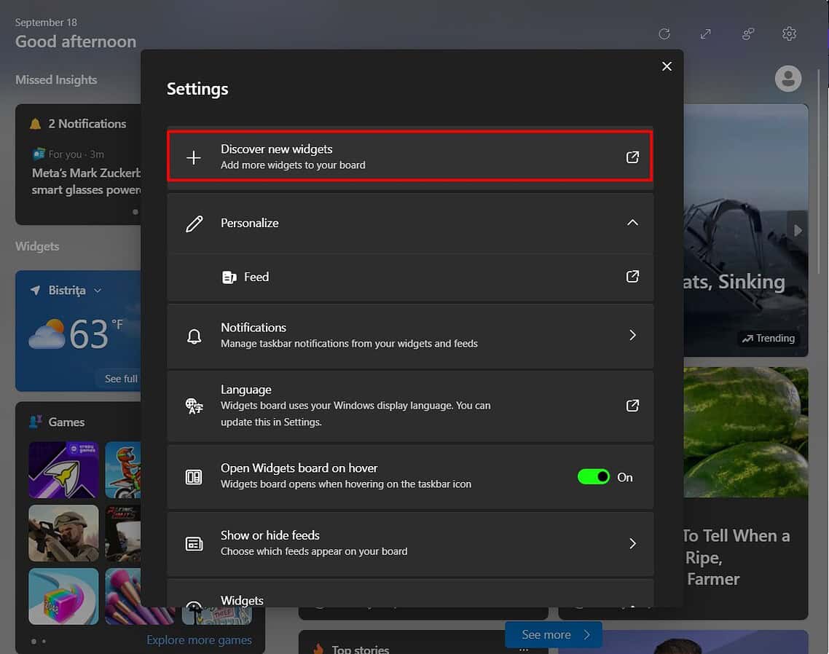Select the pencil icon next to Personalize
829x654 pixels.
click(x=195, y=224)
